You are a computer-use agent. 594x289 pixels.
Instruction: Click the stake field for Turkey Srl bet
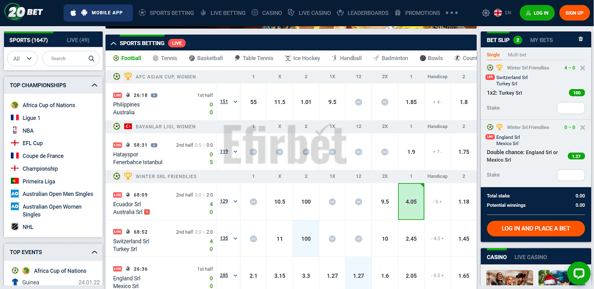coord(571,108)
